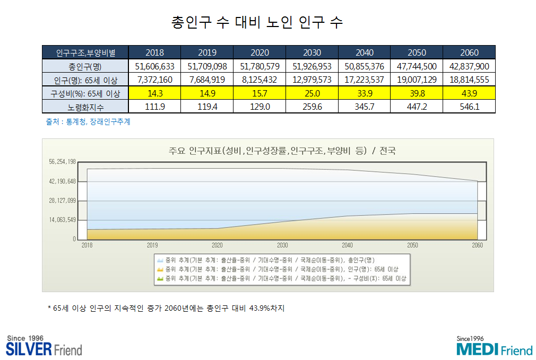Select the 2018 column header

click(x=154, y=52)
